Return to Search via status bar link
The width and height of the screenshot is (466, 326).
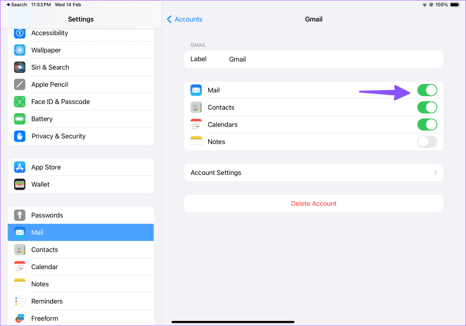coord(17,5)
